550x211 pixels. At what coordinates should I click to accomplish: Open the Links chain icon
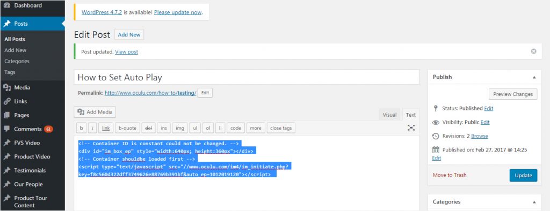[7, 101]
